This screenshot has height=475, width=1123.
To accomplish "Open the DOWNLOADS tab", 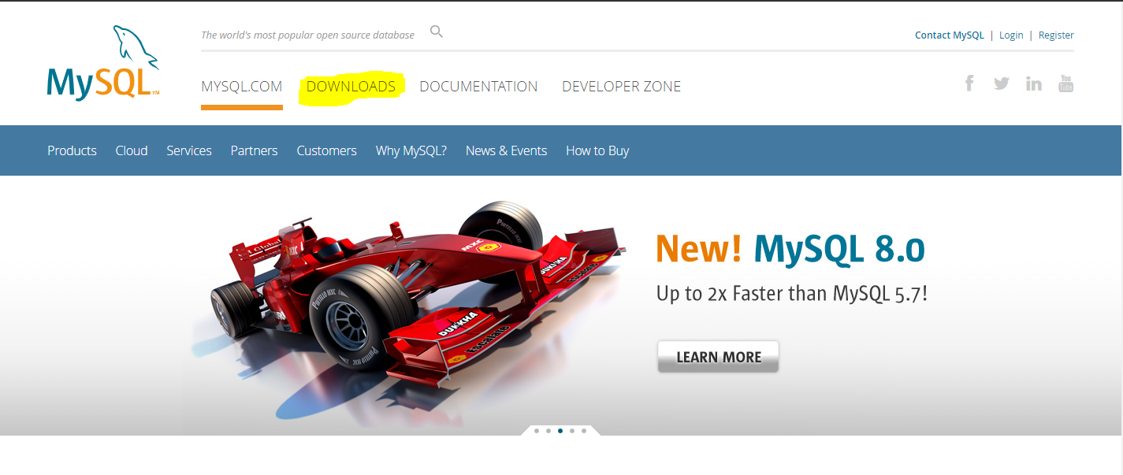I will click(x=351, y=87).
